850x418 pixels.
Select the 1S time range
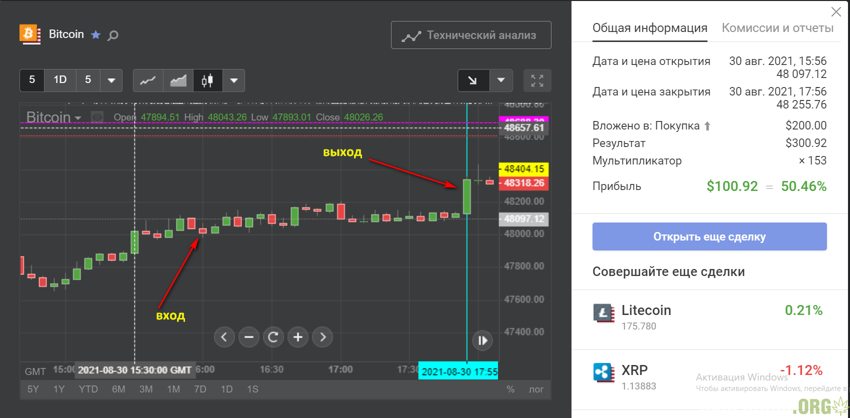pos(252,389)
